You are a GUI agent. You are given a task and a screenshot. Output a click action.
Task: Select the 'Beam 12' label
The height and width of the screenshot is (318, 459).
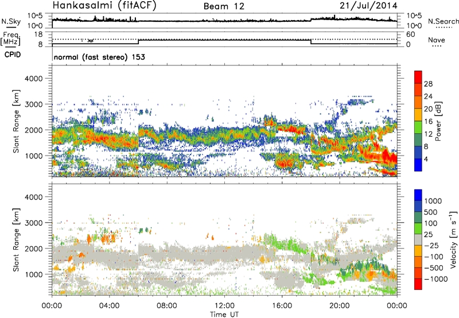point(224,6)
